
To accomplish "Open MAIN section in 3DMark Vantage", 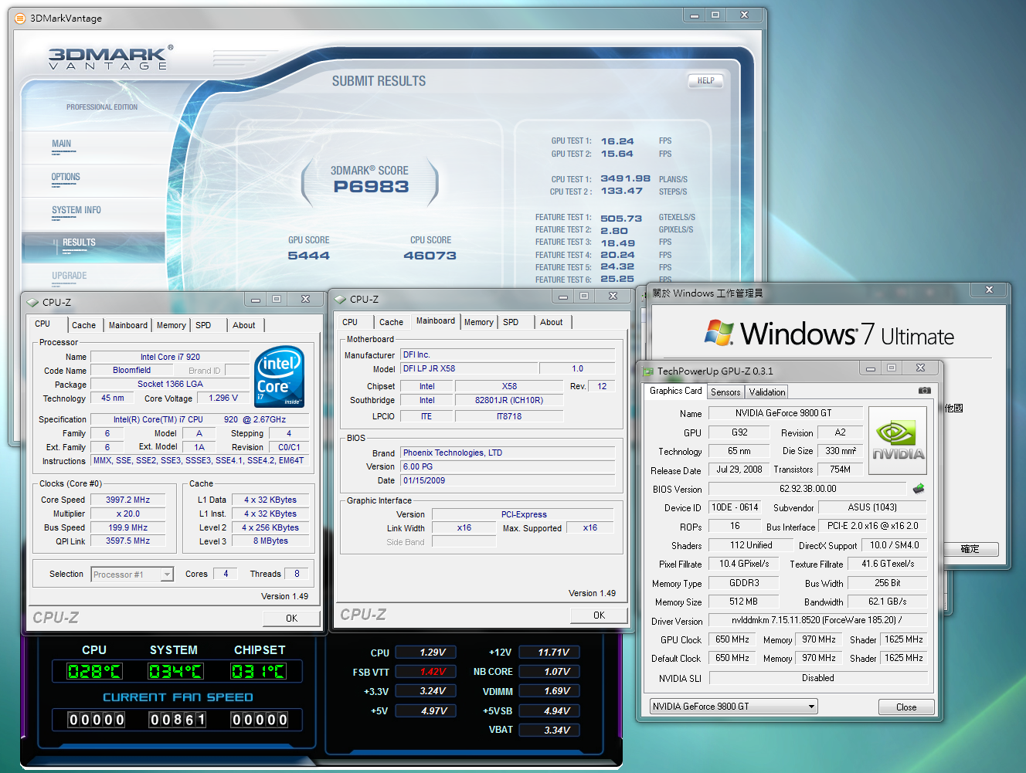I will [62, 144].
